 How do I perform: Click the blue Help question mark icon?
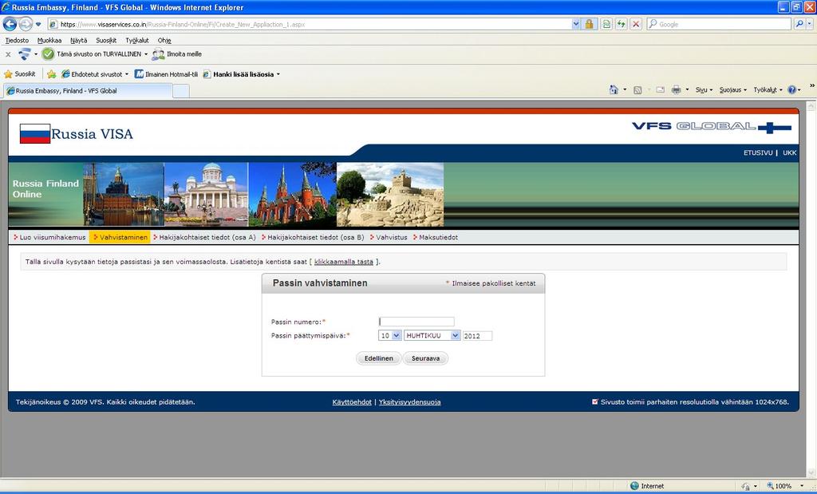[x=792, y=89]
